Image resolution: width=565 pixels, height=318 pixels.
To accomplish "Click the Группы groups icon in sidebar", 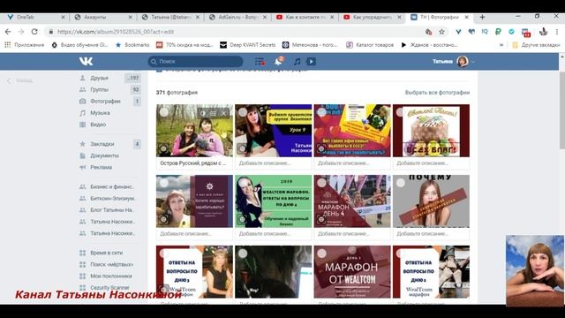I will tap(82, 89).
